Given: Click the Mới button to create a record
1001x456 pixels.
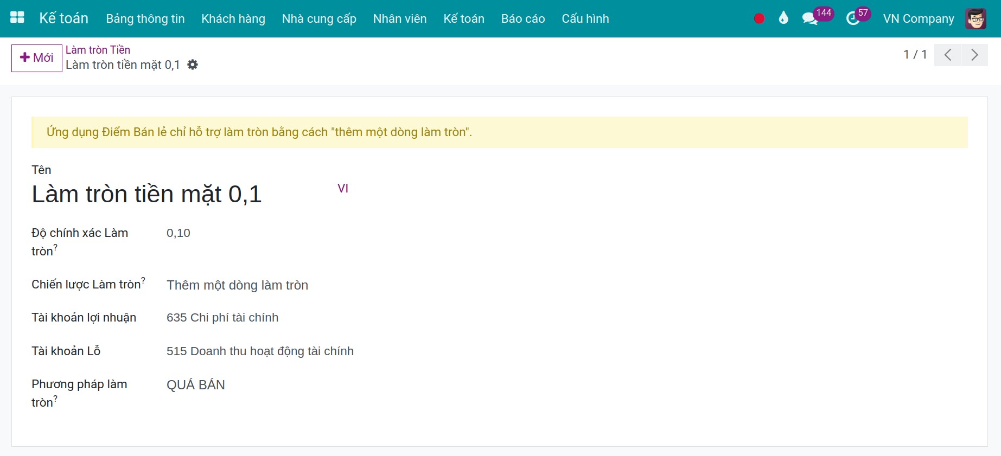Looking at the screenshot, I should (x=37, y=58).
